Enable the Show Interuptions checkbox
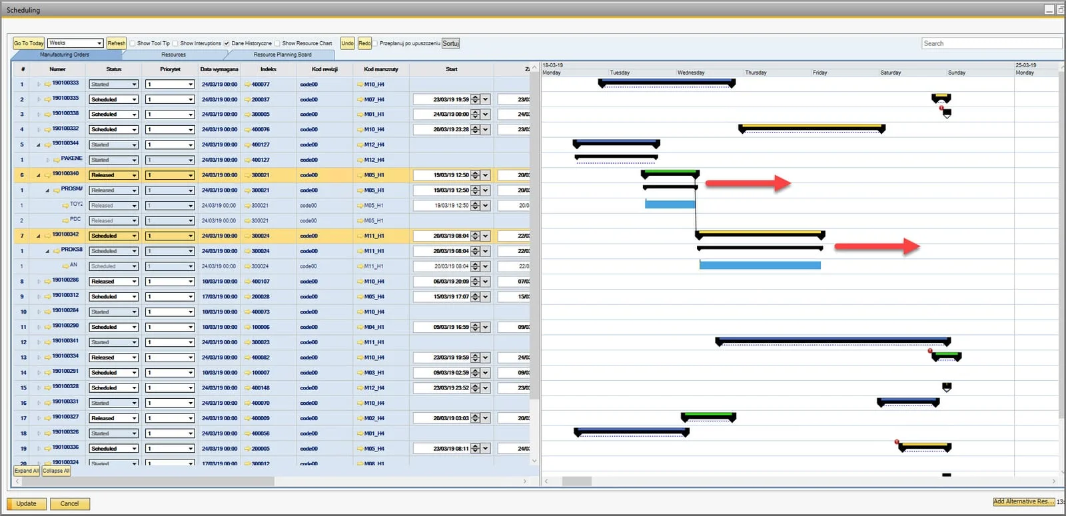The height and width of the screenshot is (516, 1066). point(175,43)
